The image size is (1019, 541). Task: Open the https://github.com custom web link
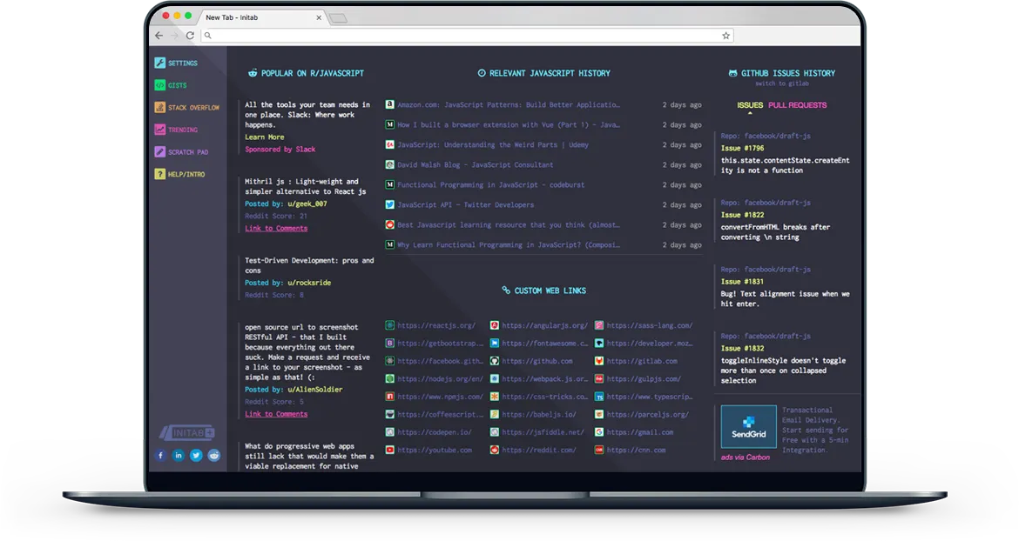(536, 361)
